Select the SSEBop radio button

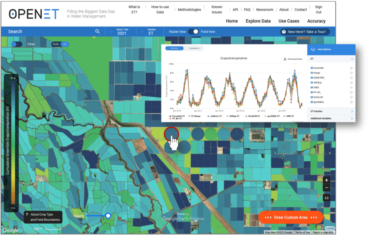pyautogui.click(x=351, y=82)
